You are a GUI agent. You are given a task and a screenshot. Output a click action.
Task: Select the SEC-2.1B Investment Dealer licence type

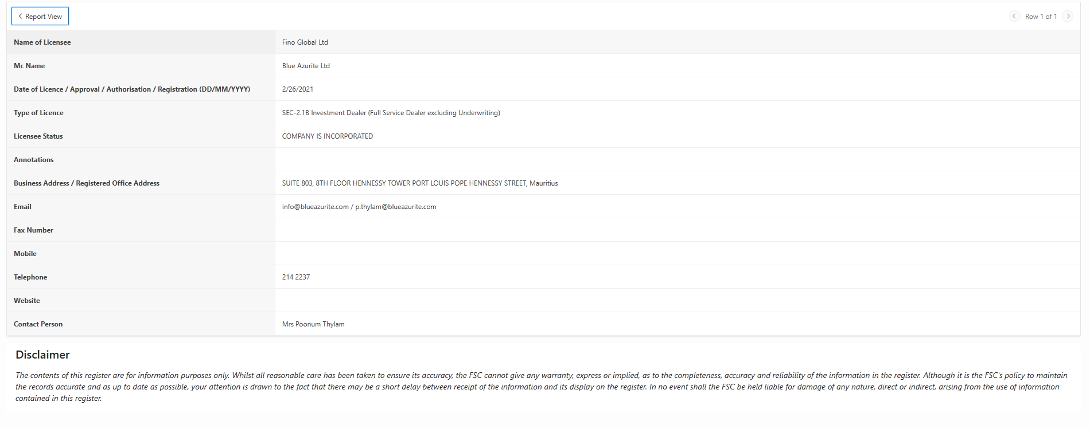(391, 113)
